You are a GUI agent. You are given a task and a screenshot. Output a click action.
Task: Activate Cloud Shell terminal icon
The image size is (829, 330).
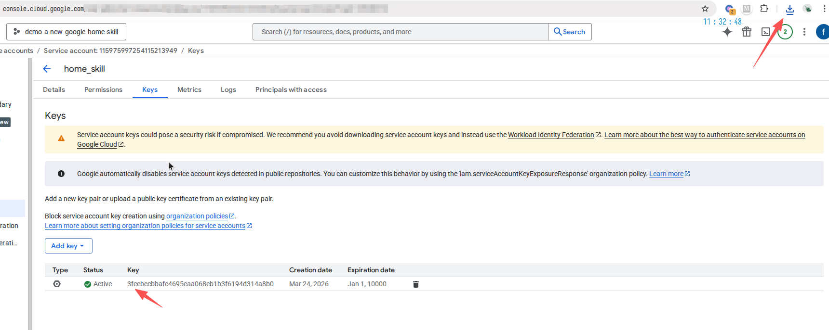click(x=766, y=32)
